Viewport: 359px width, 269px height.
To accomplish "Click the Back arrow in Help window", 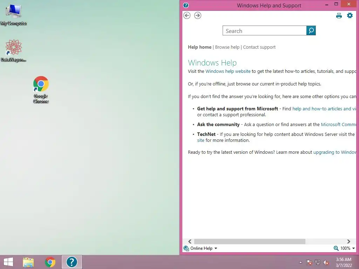I will tap(187, 15).
